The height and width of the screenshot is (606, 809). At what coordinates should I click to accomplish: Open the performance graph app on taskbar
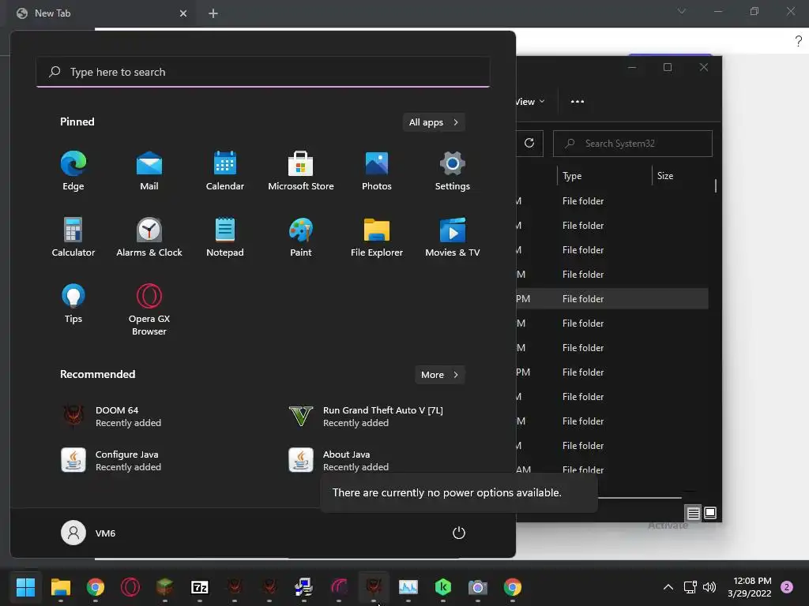(x=408, y=586)
